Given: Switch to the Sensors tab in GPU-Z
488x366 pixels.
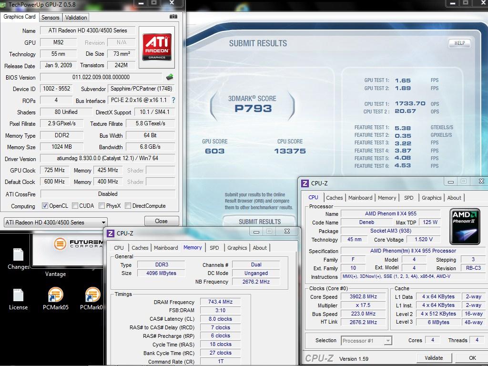Looking at the screenshot, I should tap(51, 18).
